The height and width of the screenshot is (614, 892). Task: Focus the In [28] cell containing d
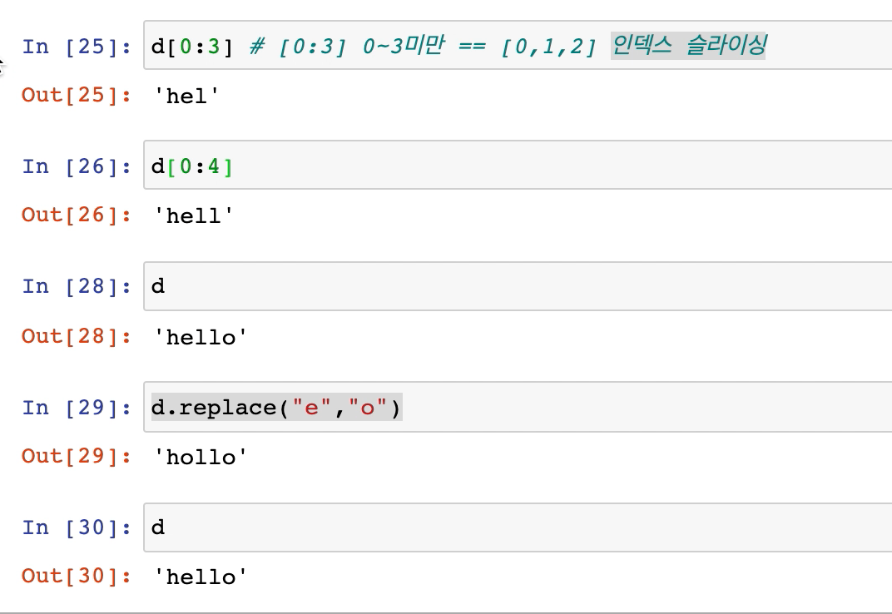(x=518, y=286)
